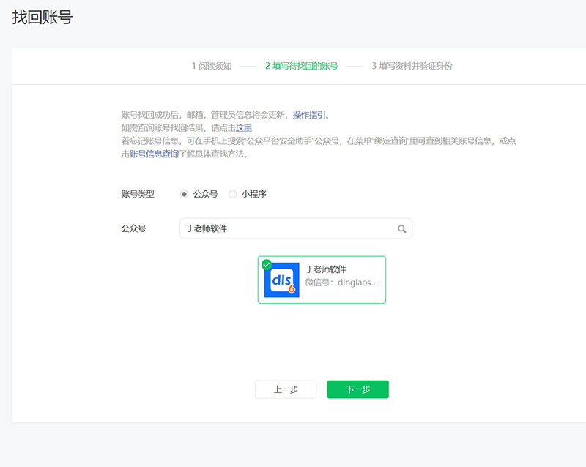Click the magnifier search icon in the 公众号 field
The image size is (586, 467).
click(x=401, y=229)
